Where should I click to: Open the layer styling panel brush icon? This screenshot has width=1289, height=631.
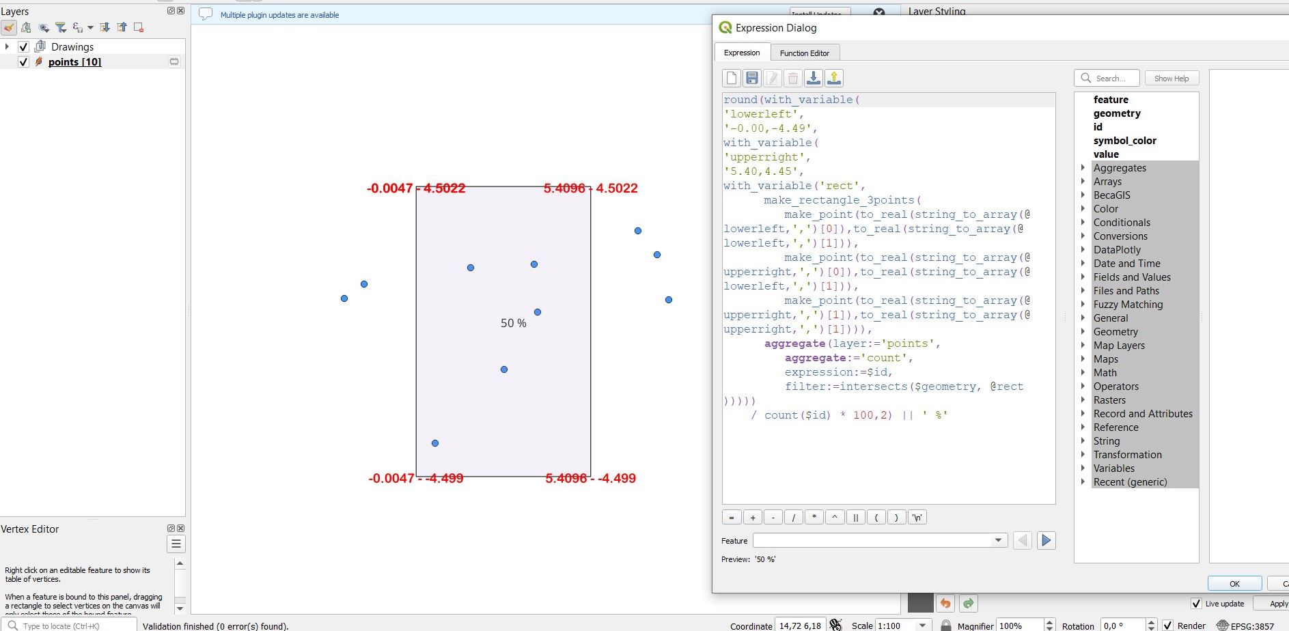tap(9, 27)
